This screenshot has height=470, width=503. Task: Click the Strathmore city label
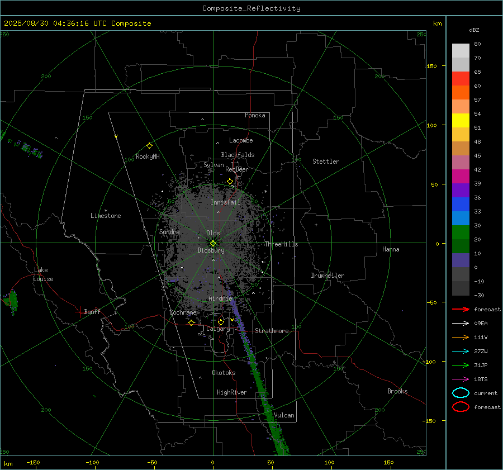(272, 331)
